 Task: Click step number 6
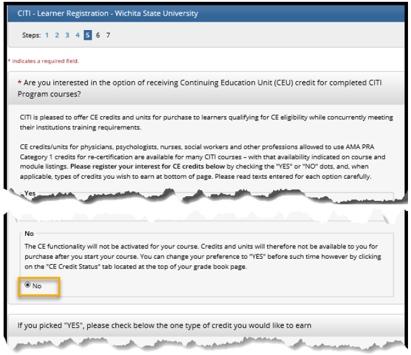click(x=98, y=35)
